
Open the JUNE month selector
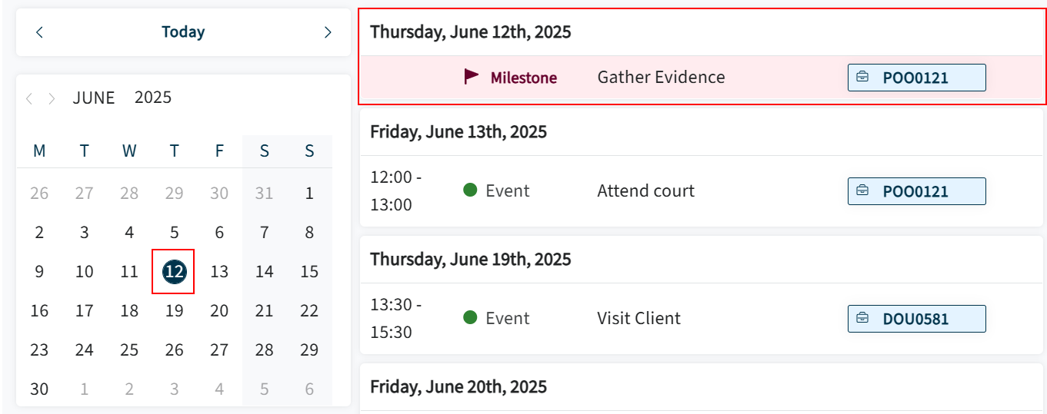pyautogui.click(x=94, y=98)
